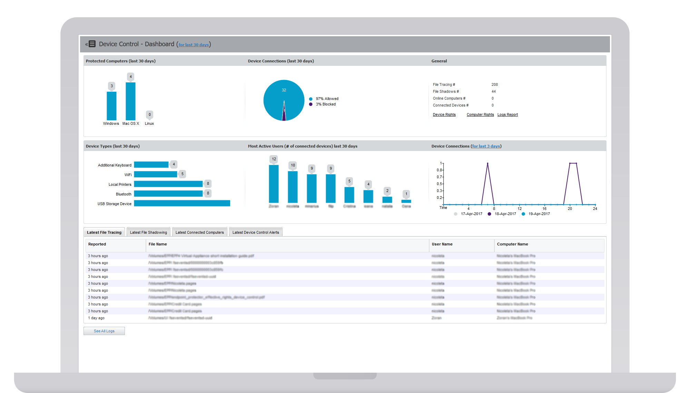Click the Bluetooth device type bar
690x393 pixels.
click(168, 194)
